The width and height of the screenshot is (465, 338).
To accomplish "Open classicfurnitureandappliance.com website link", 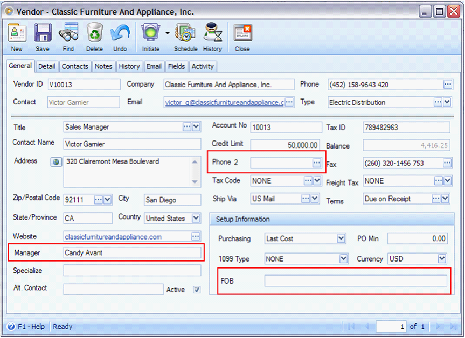I will tap(113, 237).
